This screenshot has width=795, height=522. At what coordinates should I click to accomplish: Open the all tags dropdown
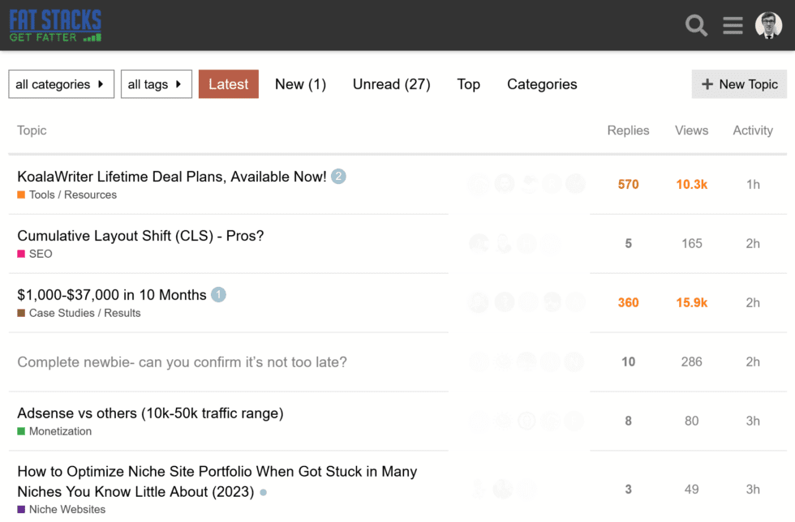pyautogui.click(x=156, y=83)
